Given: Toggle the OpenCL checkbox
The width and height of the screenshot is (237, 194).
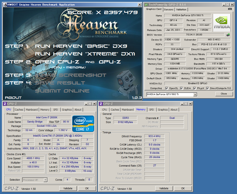Looking at the screenshot, I should (x=166, y=88).
